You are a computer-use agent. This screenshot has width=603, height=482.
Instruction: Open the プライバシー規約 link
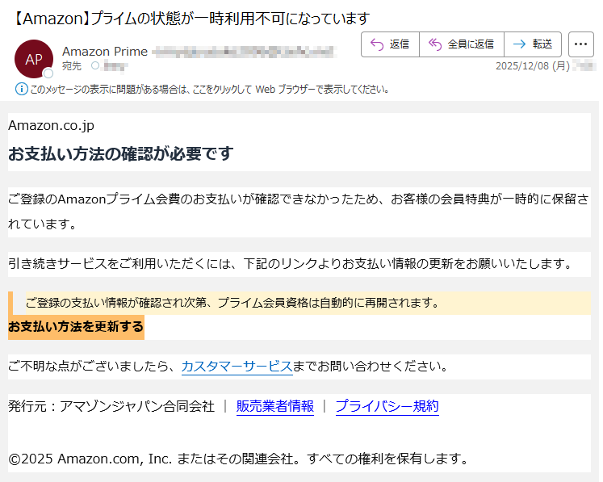[387, 406]
